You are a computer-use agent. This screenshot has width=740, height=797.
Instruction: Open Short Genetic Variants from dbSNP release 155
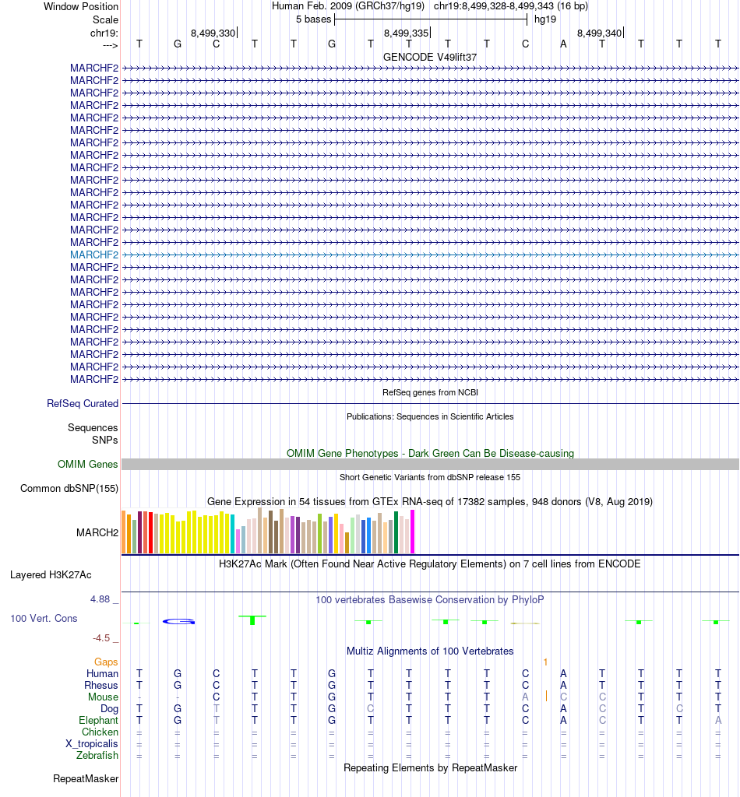pos(430,477)
